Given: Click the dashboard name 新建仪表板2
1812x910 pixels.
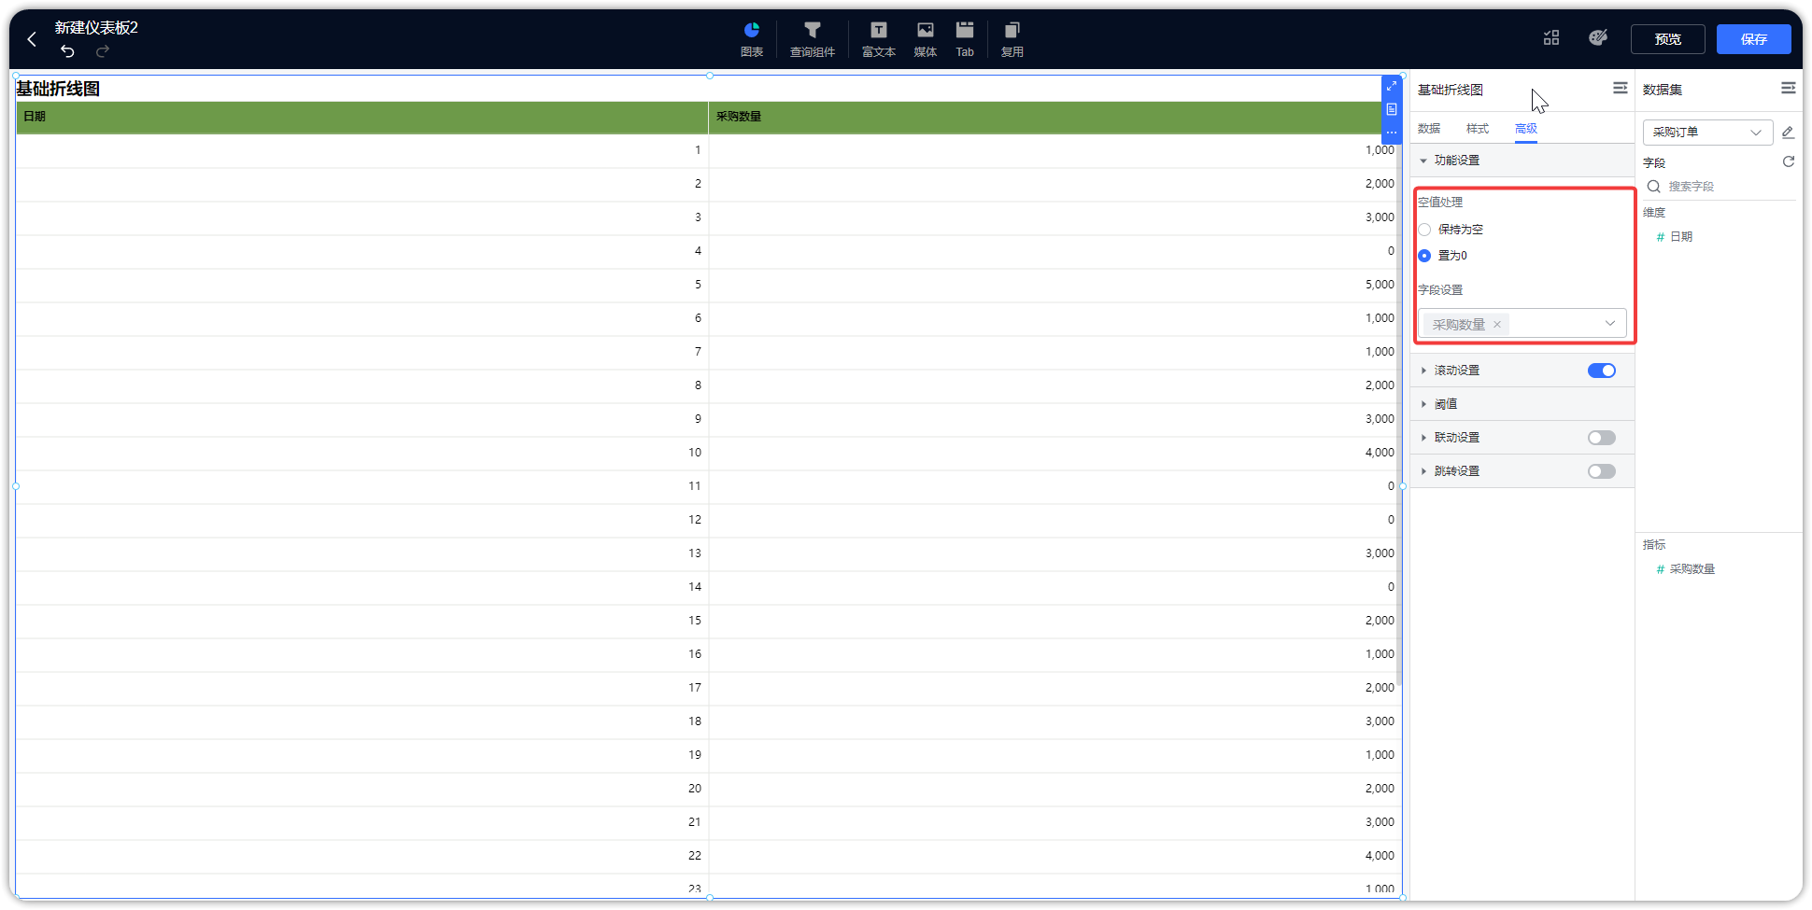Looking at the screenshot, I should [96, 28].
